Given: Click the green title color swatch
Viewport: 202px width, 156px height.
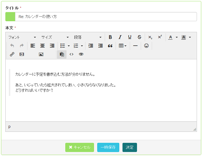Looking at the screenshot, I should pos(10,17).
